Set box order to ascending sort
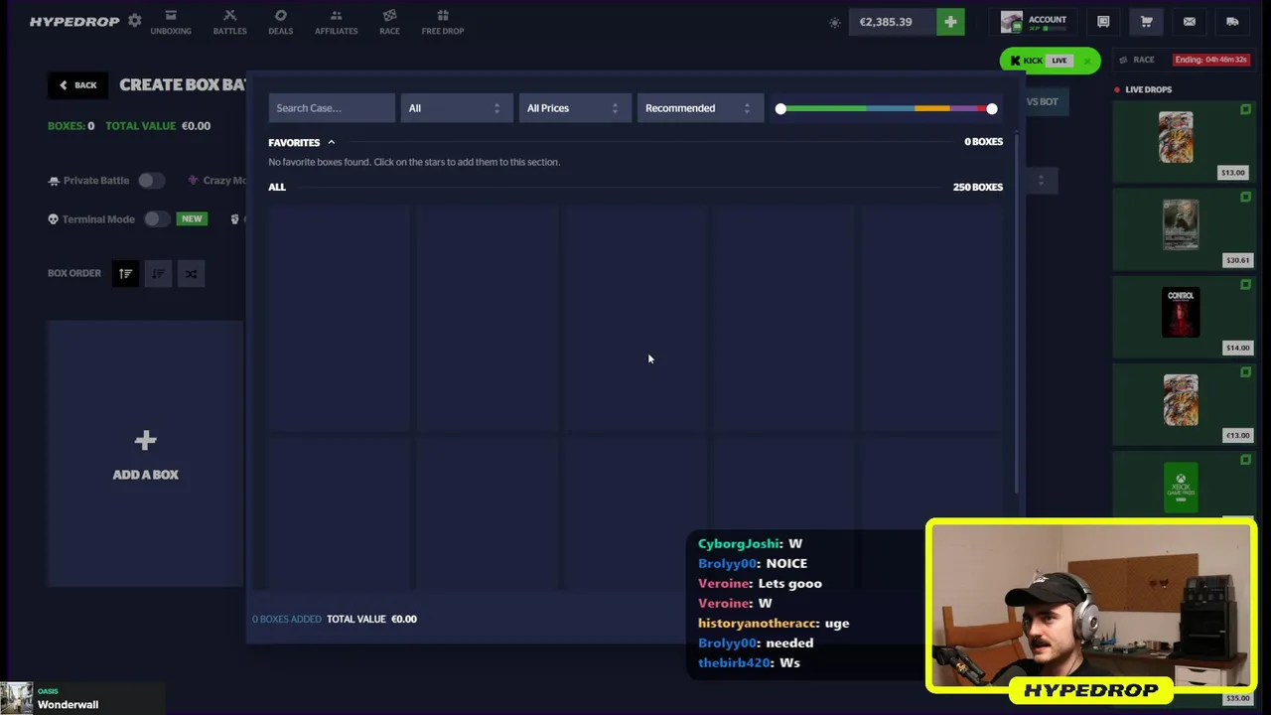The height and width of the screenshot is (715, 1271). 125,273
